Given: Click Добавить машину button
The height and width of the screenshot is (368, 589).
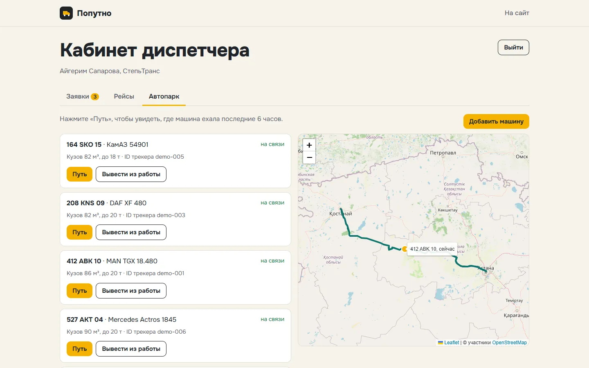Looking at the screenshot, I should [496, 121].
